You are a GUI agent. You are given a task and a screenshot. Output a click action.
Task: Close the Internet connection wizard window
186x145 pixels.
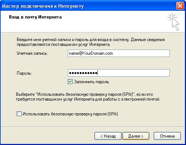click(x=180, y=6)
